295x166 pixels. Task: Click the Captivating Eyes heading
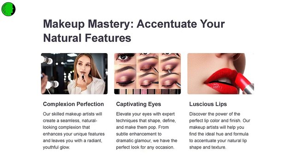click(x=138, y=104)
